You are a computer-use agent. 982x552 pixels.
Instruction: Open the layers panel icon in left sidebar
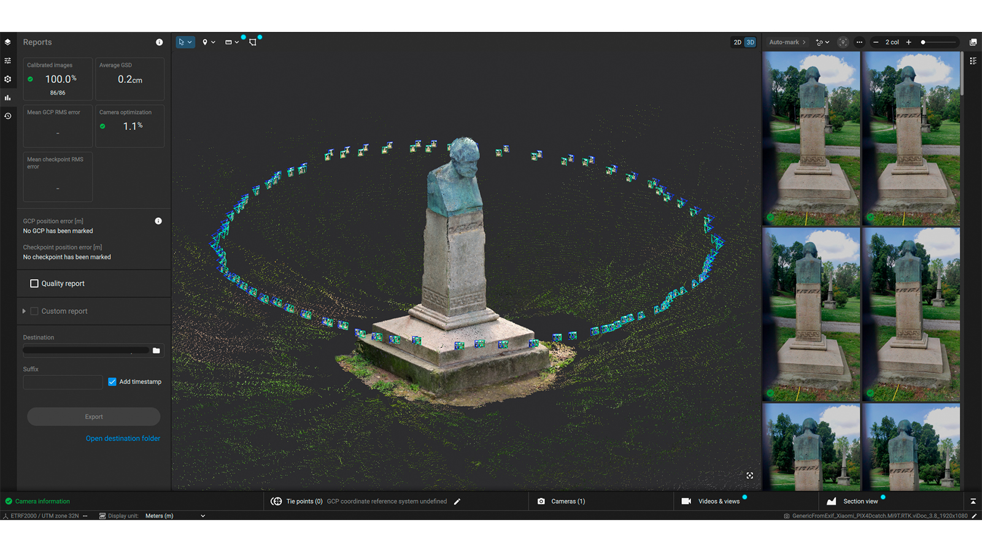pos(7,42)
